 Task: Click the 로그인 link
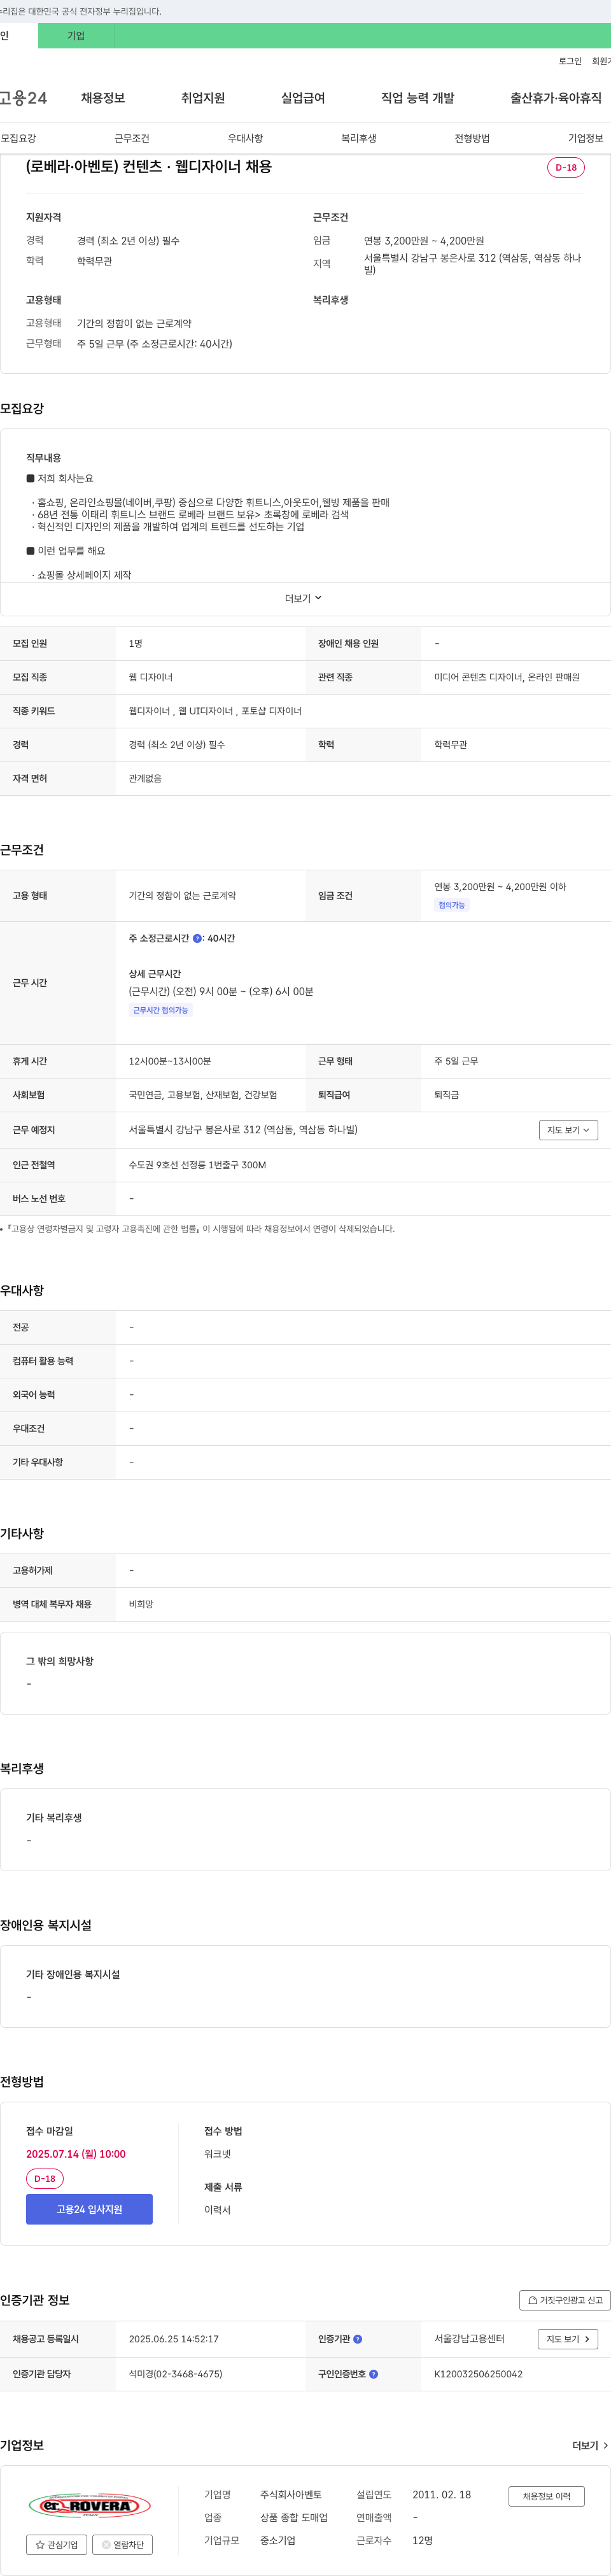click(570, 61)
